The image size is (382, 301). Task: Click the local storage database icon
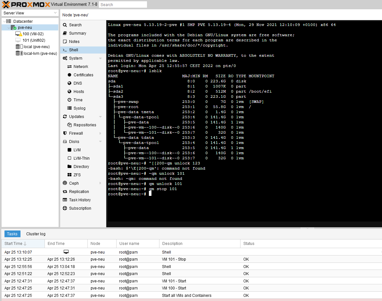tap(19, 46)
